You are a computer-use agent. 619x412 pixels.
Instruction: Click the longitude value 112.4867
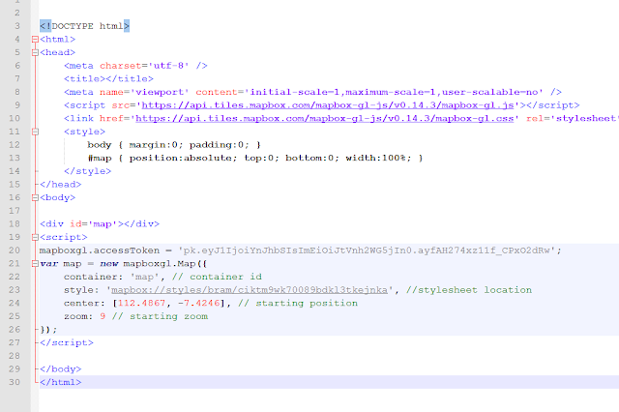pos(142,303)
